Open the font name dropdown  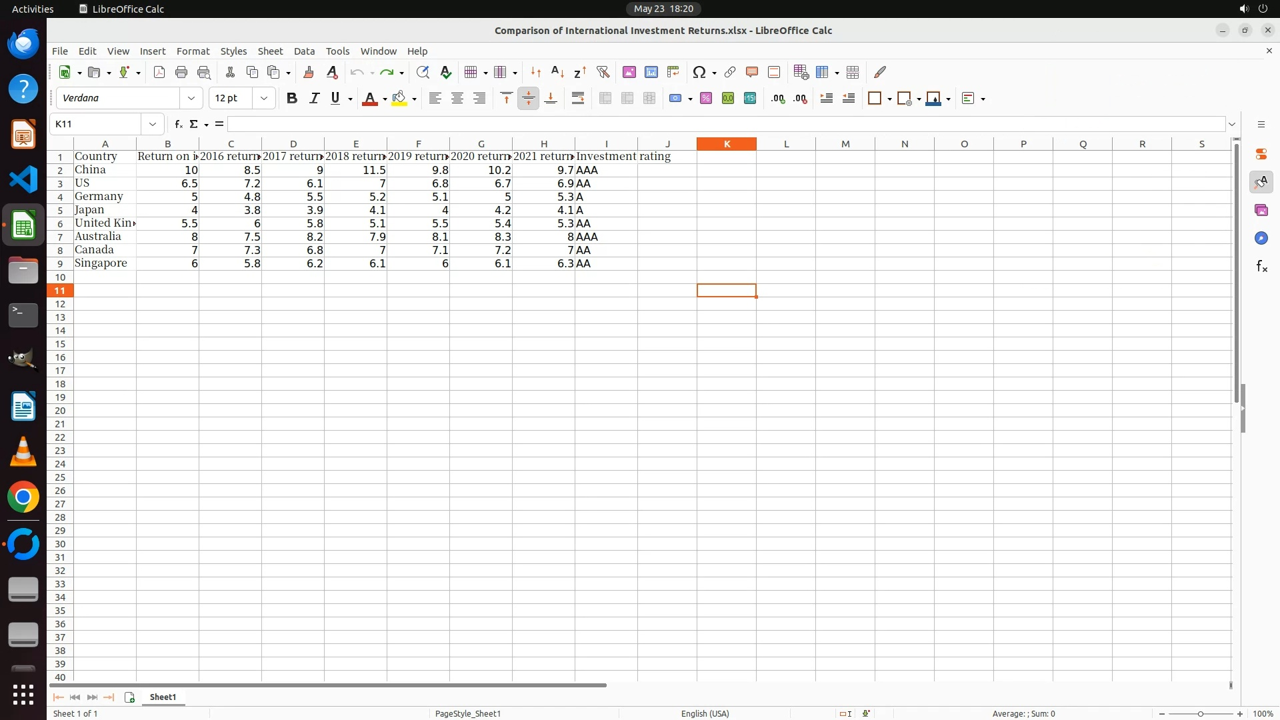[191, 99]
